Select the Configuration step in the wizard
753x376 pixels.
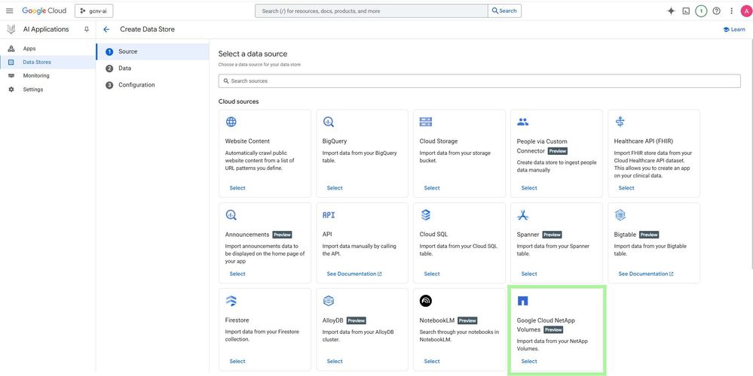click(136, 85)
